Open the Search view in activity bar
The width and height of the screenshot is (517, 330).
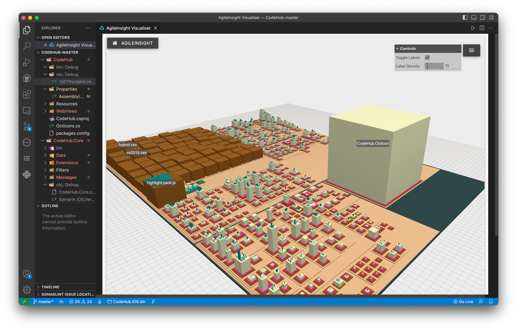[27, 46]
